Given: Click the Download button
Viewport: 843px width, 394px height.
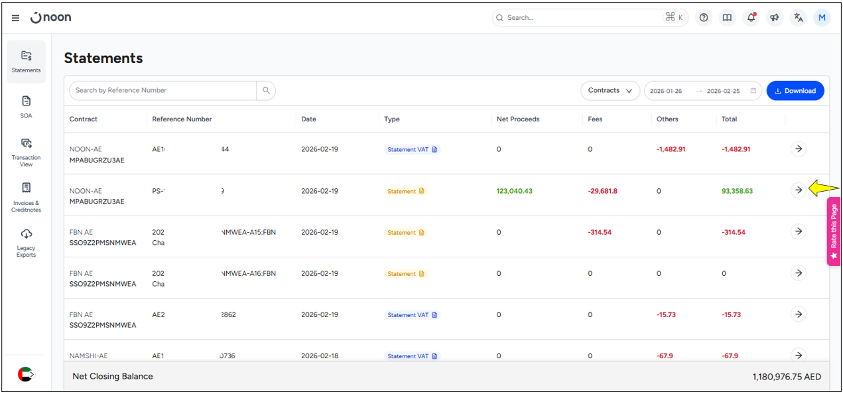Looking at the screenshot, I should coord(795,91).
